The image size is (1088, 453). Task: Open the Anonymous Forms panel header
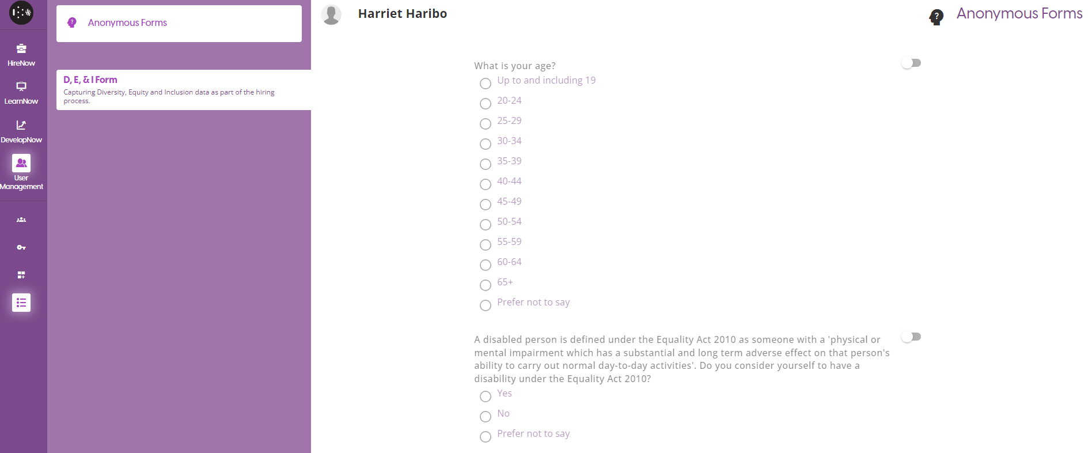[179, 23]
